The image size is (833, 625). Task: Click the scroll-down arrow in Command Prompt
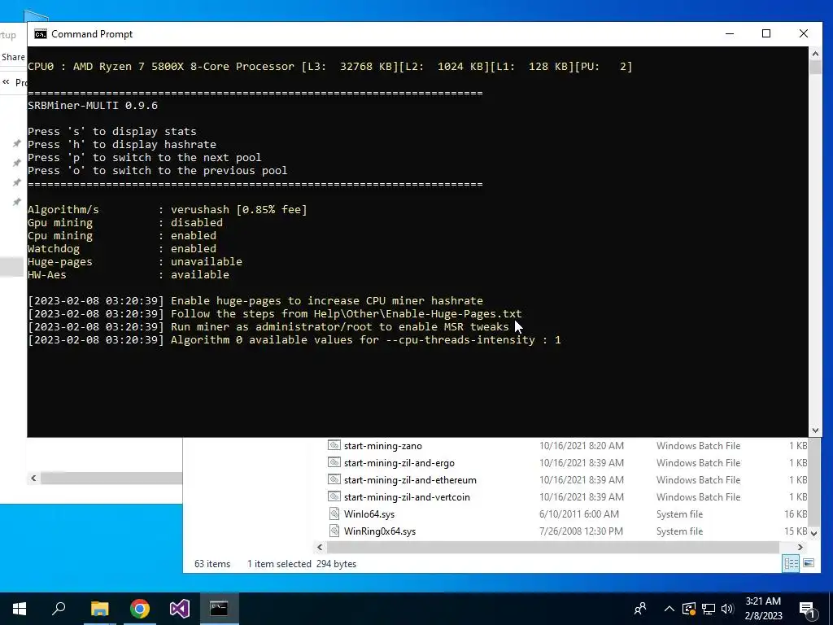[x=815, y=431]
